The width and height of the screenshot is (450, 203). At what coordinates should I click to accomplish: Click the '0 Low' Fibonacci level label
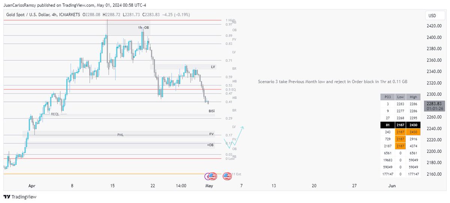229,158
